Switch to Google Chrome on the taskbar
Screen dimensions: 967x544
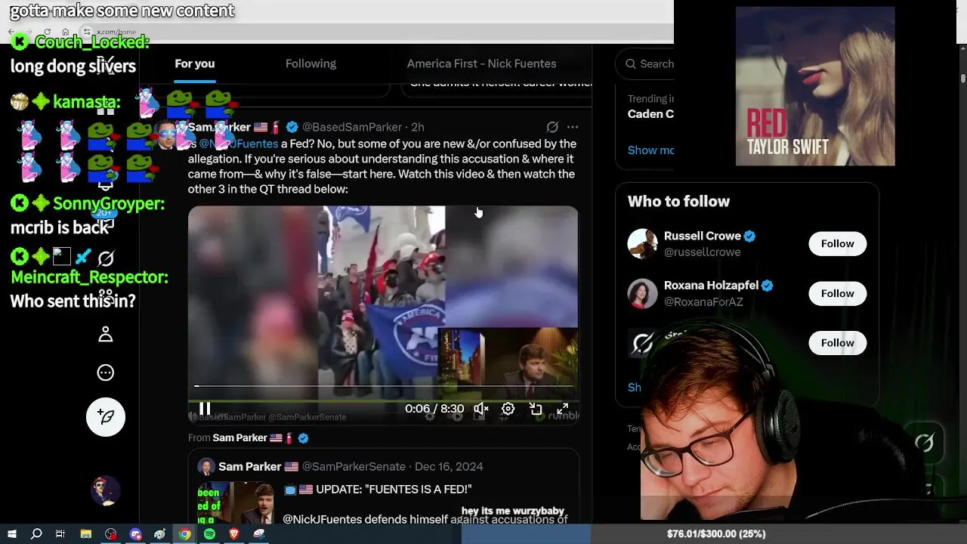(184, 534)
